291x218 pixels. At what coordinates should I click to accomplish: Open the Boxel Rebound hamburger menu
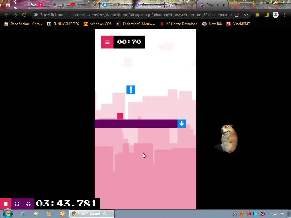coord(107,42)
